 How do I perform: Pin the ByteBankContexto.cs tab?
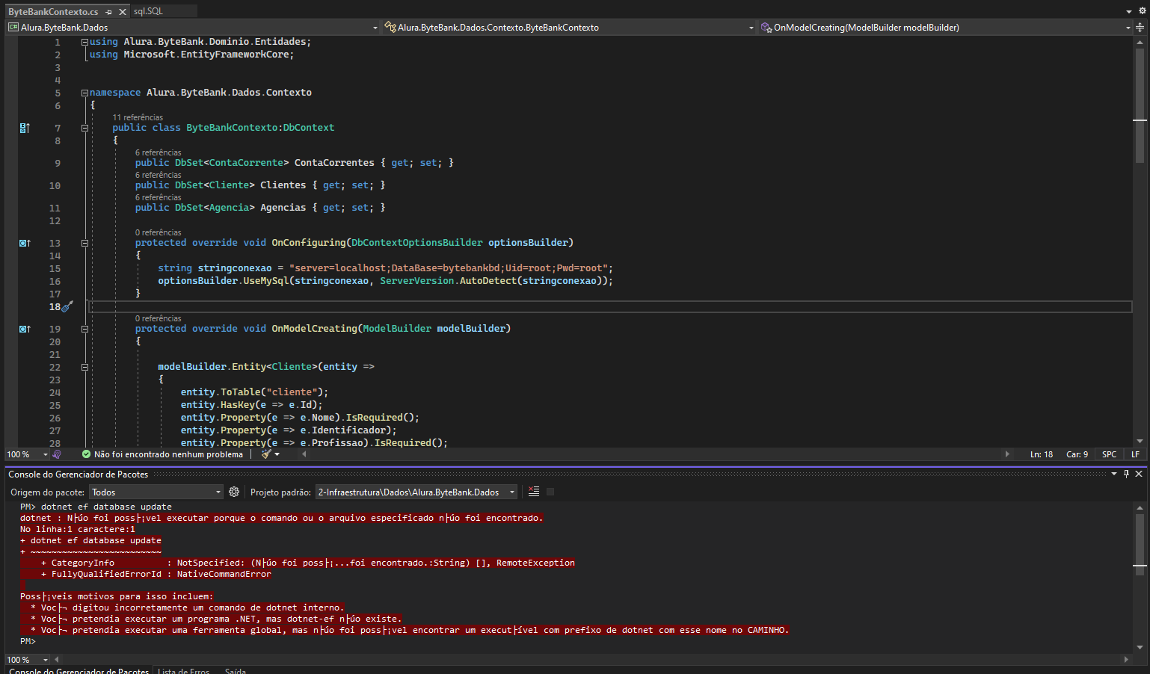[109, 12]
